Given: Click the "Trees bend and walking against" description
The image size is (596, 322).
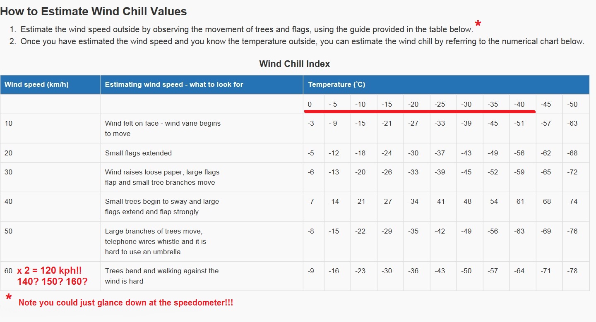Looking at the screenshot, I should point(162,271).
